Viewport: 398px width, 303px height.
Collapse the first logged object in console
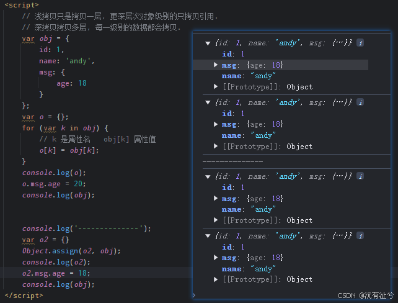pos(208,43)
